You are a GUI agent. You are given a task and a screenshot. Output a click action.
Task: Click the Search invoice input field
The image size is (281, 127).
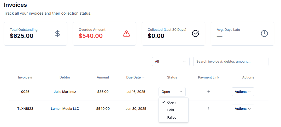pos(231,62)
